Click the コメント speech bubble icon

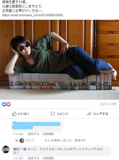tap(53, 114)
